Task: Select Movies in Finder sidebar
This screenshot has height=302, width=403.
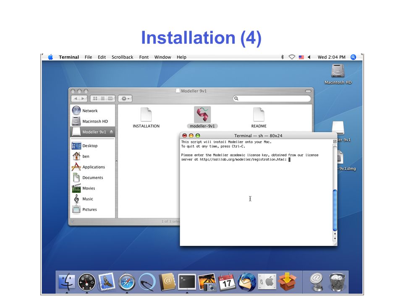Action: pyautogui.click(x=92, y=188)
